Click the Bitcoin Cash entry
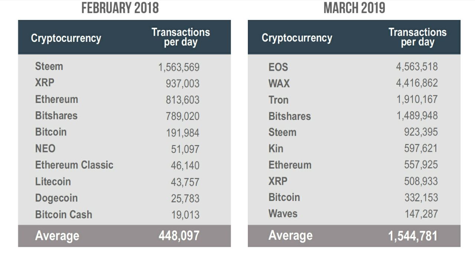This screenshot has width=475, height=262. point(63,215)
